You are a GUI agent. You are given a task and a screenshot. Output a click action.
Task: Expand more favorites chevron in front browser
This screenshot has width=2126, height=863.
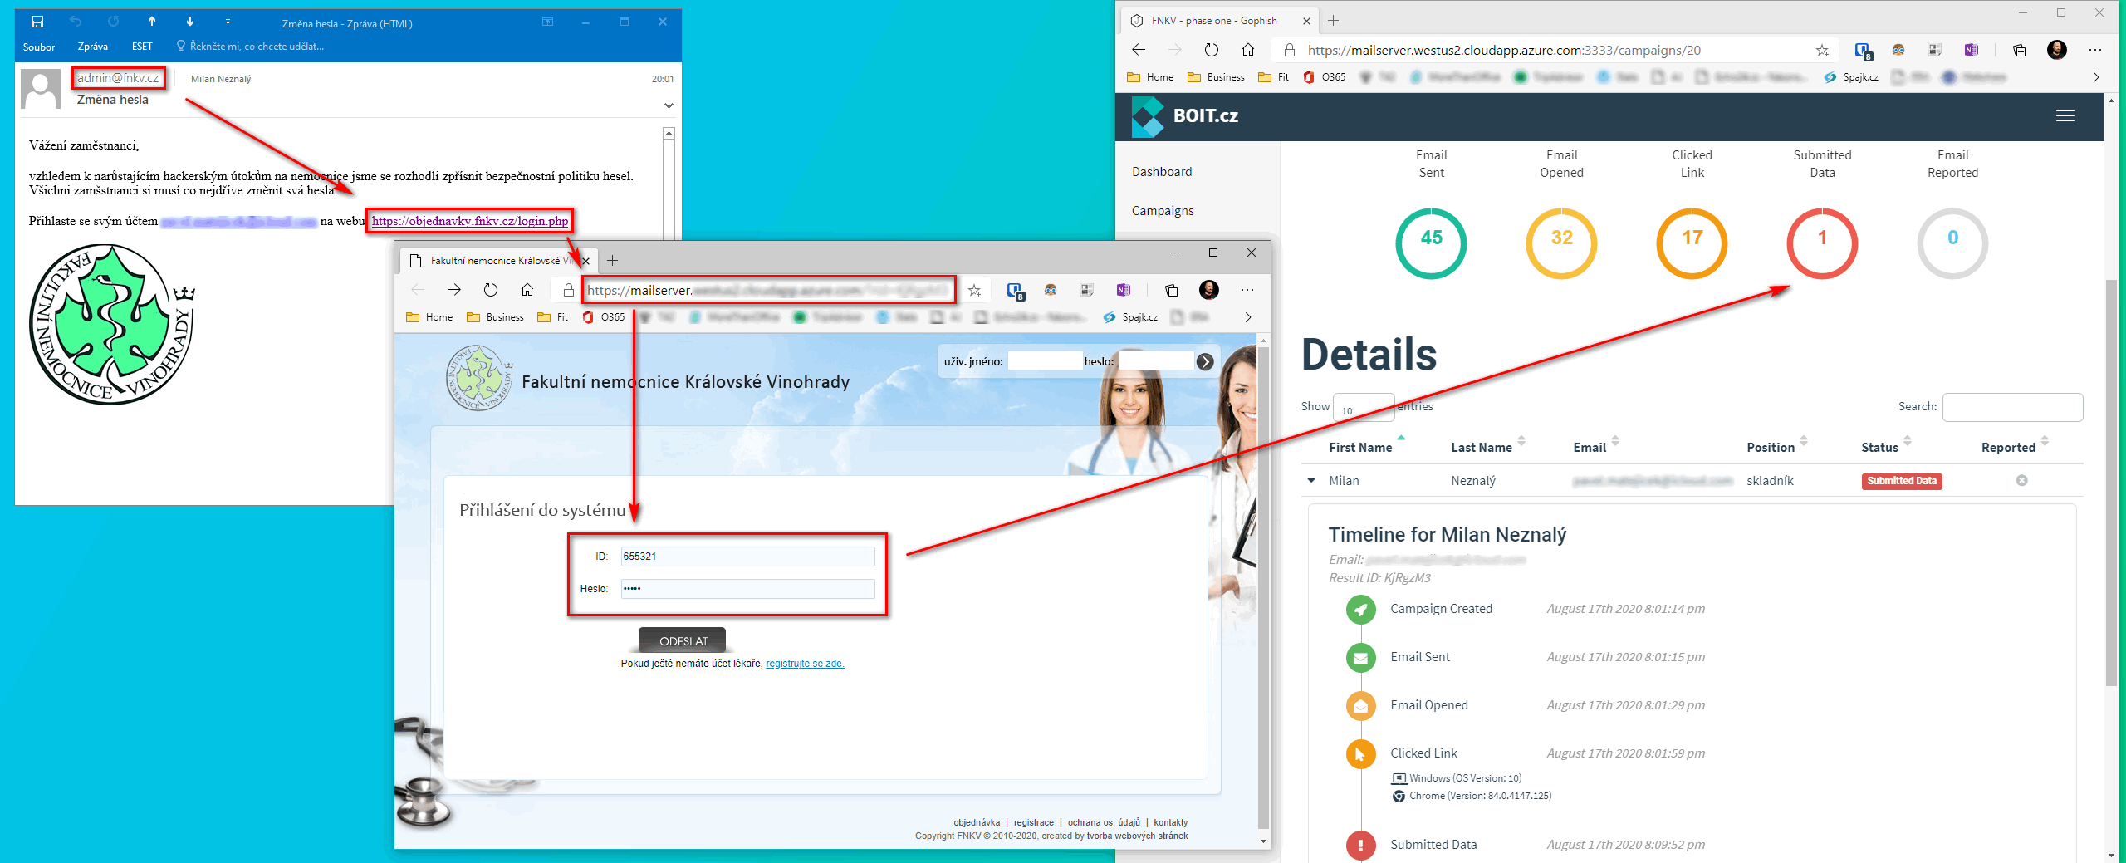pyautogui.click(x=1247, y=317)
